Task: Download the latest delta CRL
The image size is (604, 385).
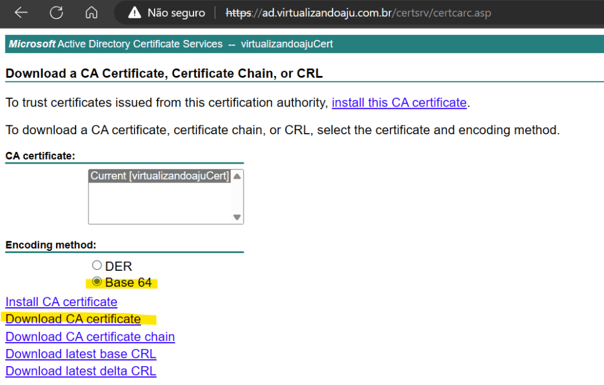Action: [81, 371]
